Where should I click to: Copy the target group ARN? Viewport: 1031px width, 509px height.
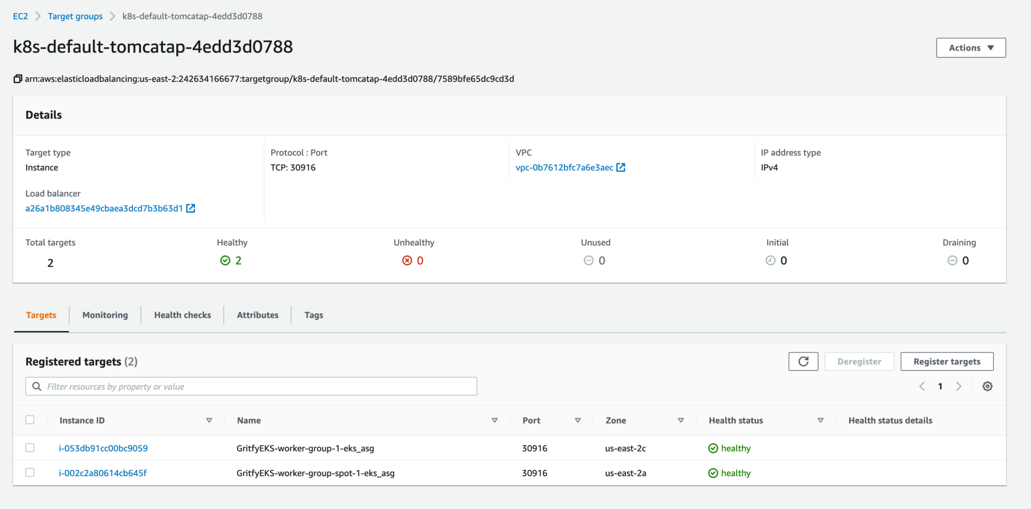click(x=17, y=78)
